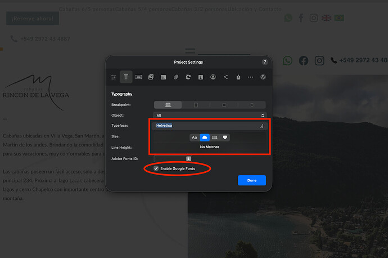Open the general sliders settings tab
Screen dimensions: 388x258
tap(114, 77)
